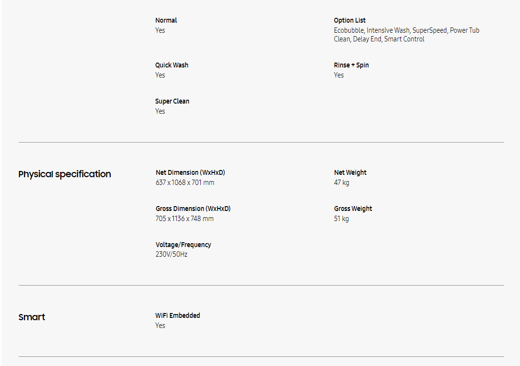Viewport: 520px width, 366px height.
Task: Click the Rinse + Spin label
Action: click(351, 65)
